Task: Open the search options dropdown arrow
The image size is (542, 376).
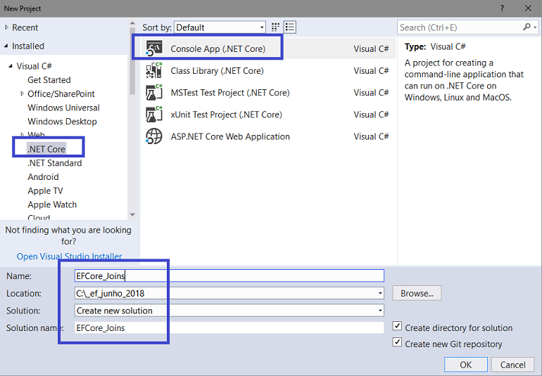Action: [x=535, y=27]
